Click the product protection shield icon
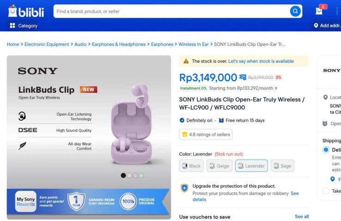 [184, 188]
